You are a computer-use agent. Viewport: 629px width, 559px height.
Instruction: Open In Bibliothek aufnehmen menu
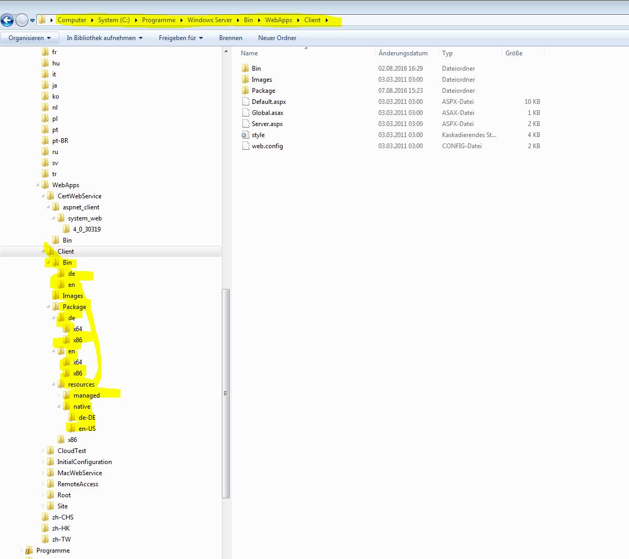coord(105,38)
